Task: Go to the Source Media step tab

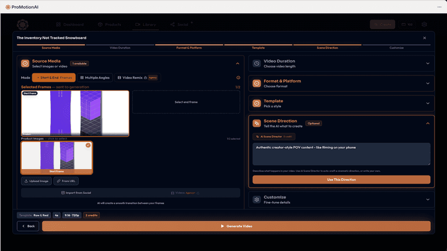Action: [x=51, y=47]
